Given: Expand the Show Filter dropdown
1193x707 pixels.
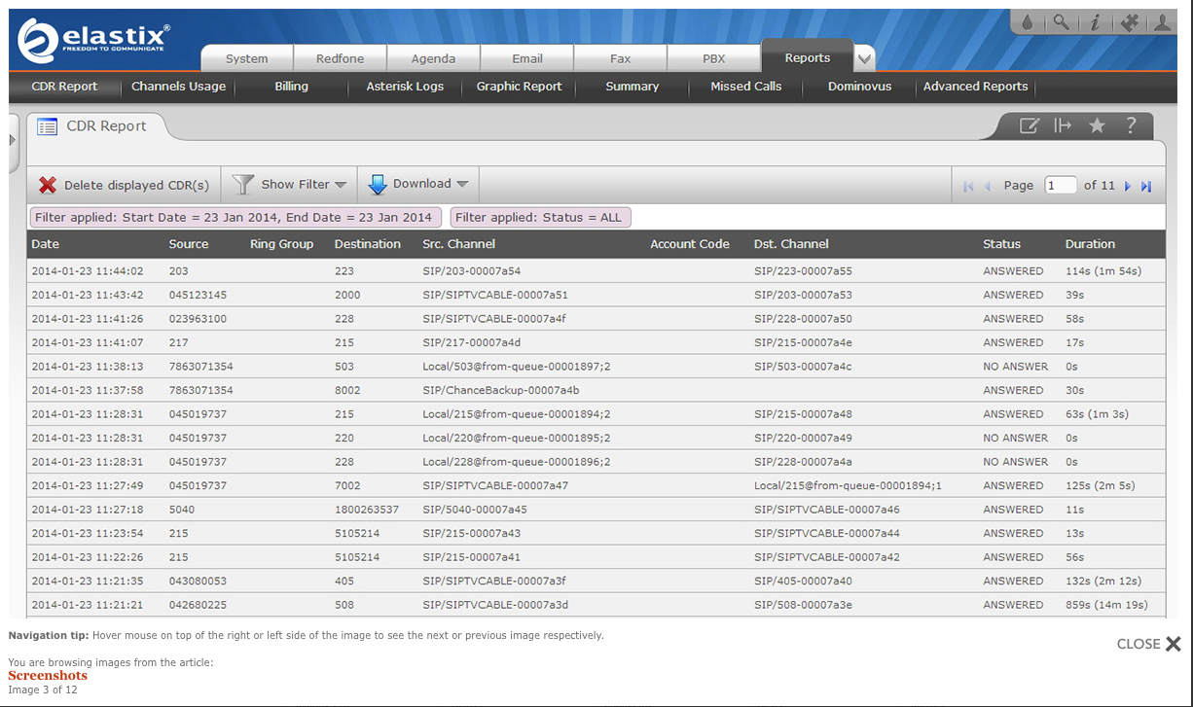Looking at the screenshot, I should pos(290,184).
